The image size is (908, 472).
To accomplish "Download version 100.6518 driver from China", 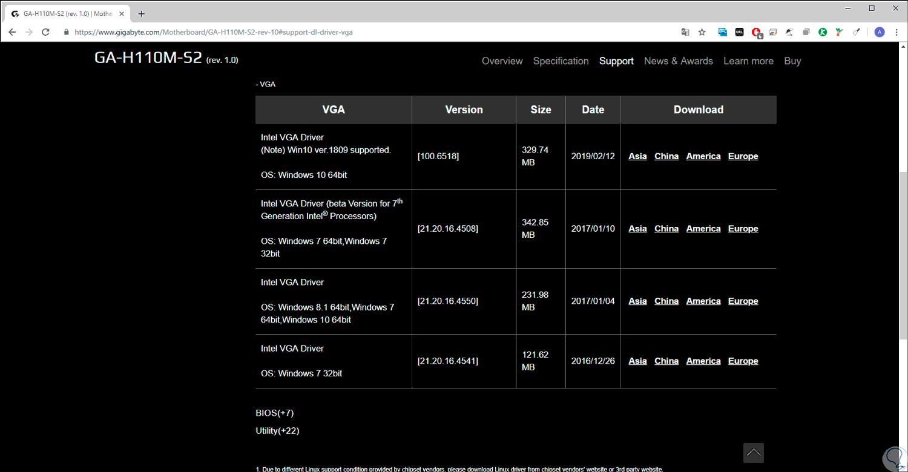I will [666, 156].
